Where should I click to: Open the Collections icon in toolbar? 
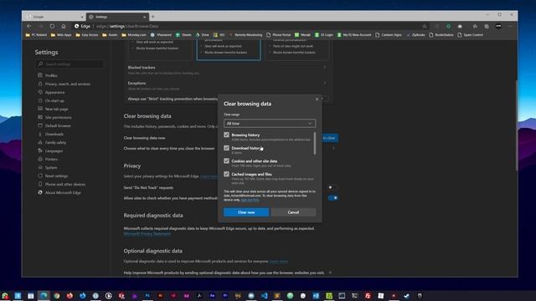point(487,26)
